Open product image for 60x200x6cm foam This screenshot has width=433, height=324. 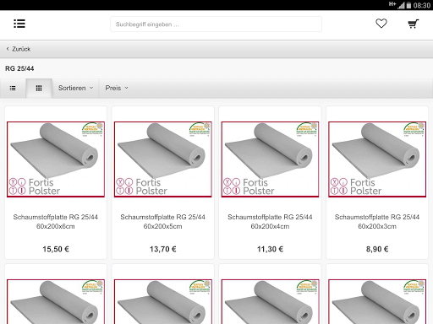tap(56, 159)
